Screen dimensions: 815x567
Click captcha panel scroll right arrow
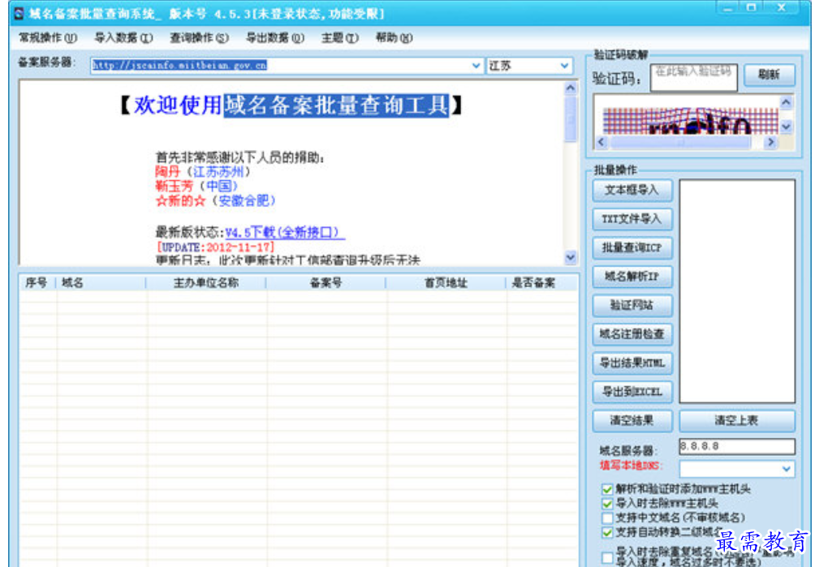point(771,142)
